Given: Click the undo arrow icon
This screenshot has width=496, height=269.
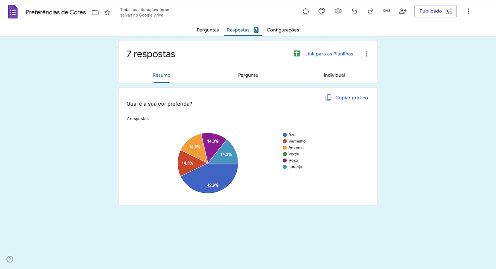Looking at the screenshot, I should point(354,11).
